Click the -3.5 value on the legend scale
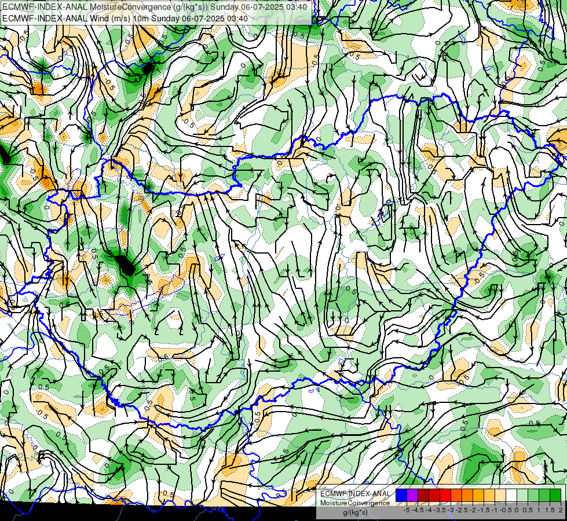 click(x=440, y=510)
